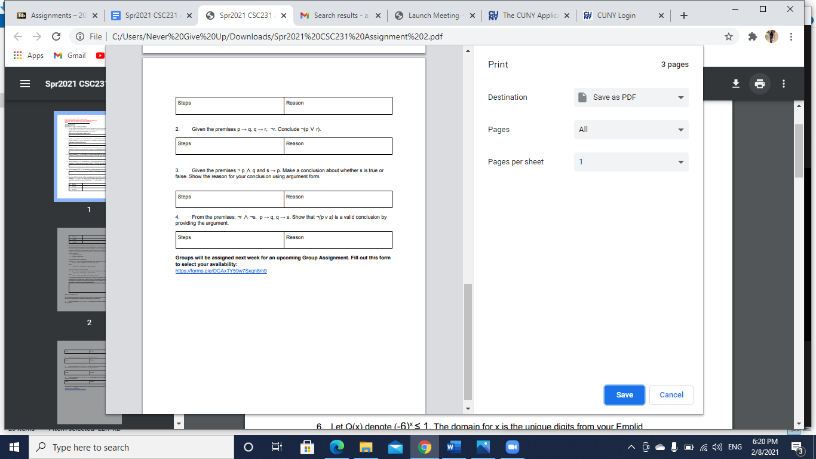The width and height of the screenshot is (816, 459).
Task: Go back in browser history
Action: [x=18, y=36]
